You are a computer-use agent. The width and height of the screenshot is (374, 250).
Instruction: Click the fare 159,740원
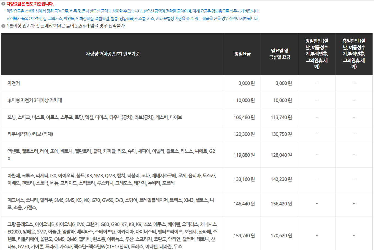[244, 236]
